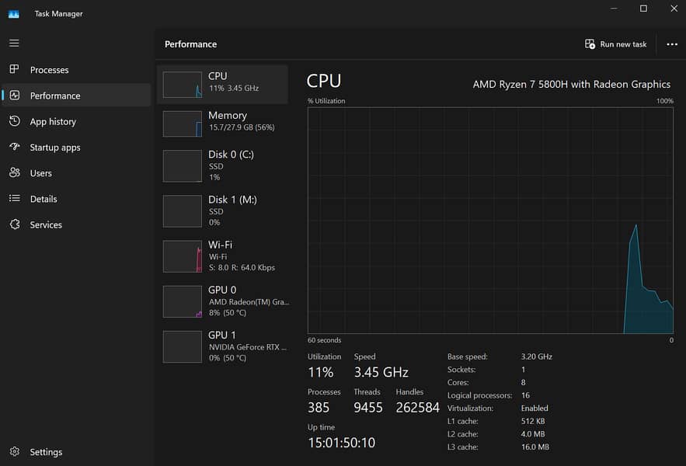Screen dimensions: 686x466
Task: View Wi-Fi network throughput
Action: point(222,256)
